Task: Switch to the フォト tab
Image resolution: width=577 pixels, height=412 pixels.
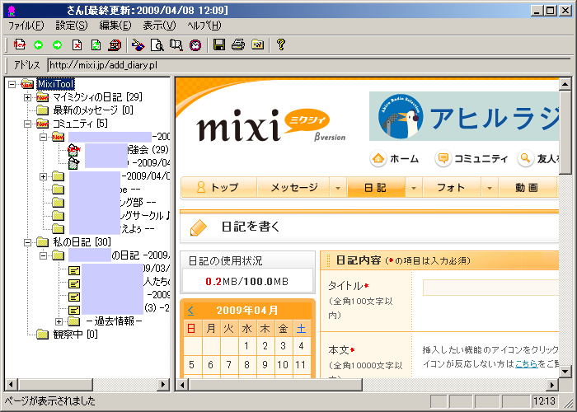Action: pyautogui.click(x=451, y=188)
